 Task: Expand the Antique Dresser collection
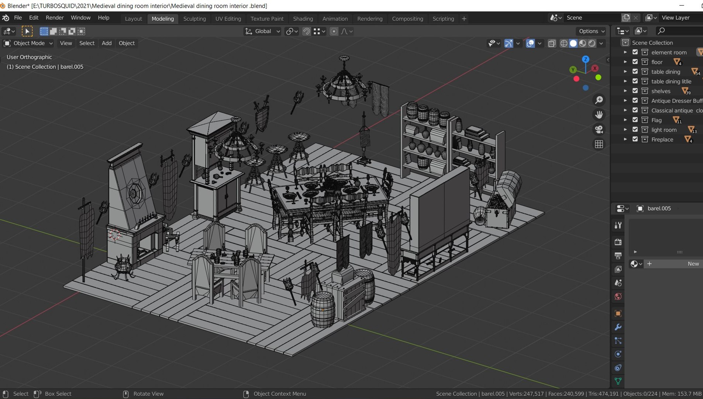tap(625, 100)
